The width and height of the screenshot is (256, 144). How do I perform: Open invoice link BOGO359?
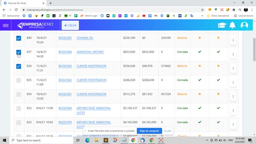[65, 122]
